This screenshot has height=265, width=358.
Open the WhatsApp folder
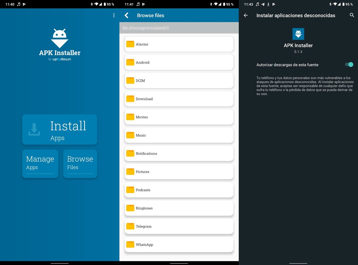point(179,244)
